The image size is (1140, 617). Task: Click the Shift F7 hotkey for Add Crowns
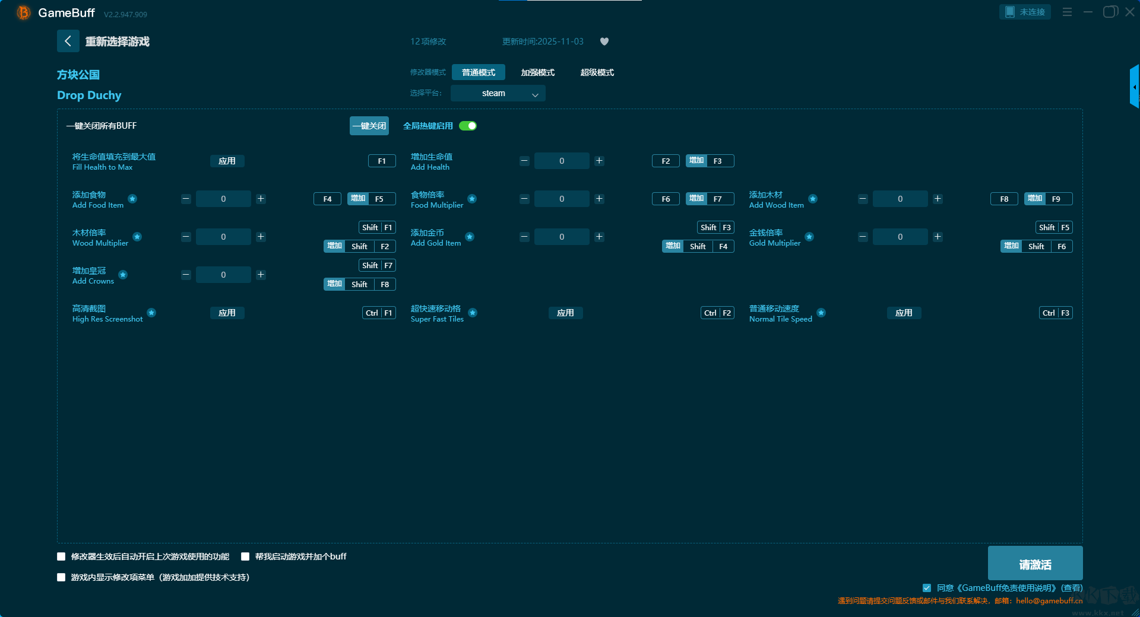tap(378, 265)
